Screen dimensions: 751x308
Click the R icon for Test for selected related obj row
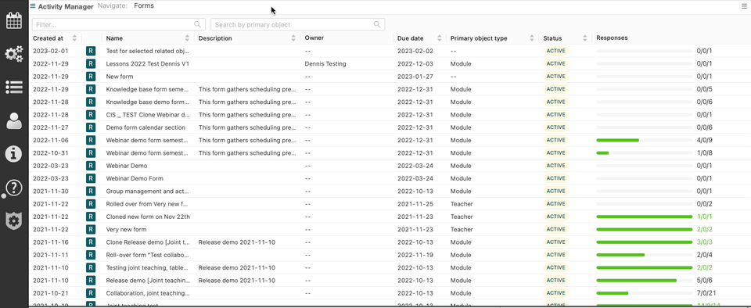click(91, 51)
